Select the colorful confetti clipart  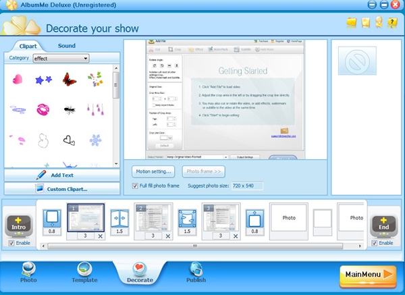95,79
